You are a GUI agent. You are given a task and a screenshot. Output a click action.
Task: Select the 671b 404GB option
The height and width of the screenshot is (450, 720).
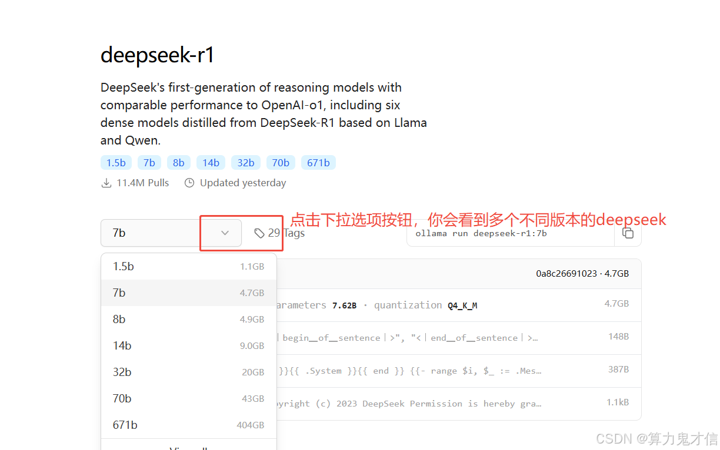point(189,425)
